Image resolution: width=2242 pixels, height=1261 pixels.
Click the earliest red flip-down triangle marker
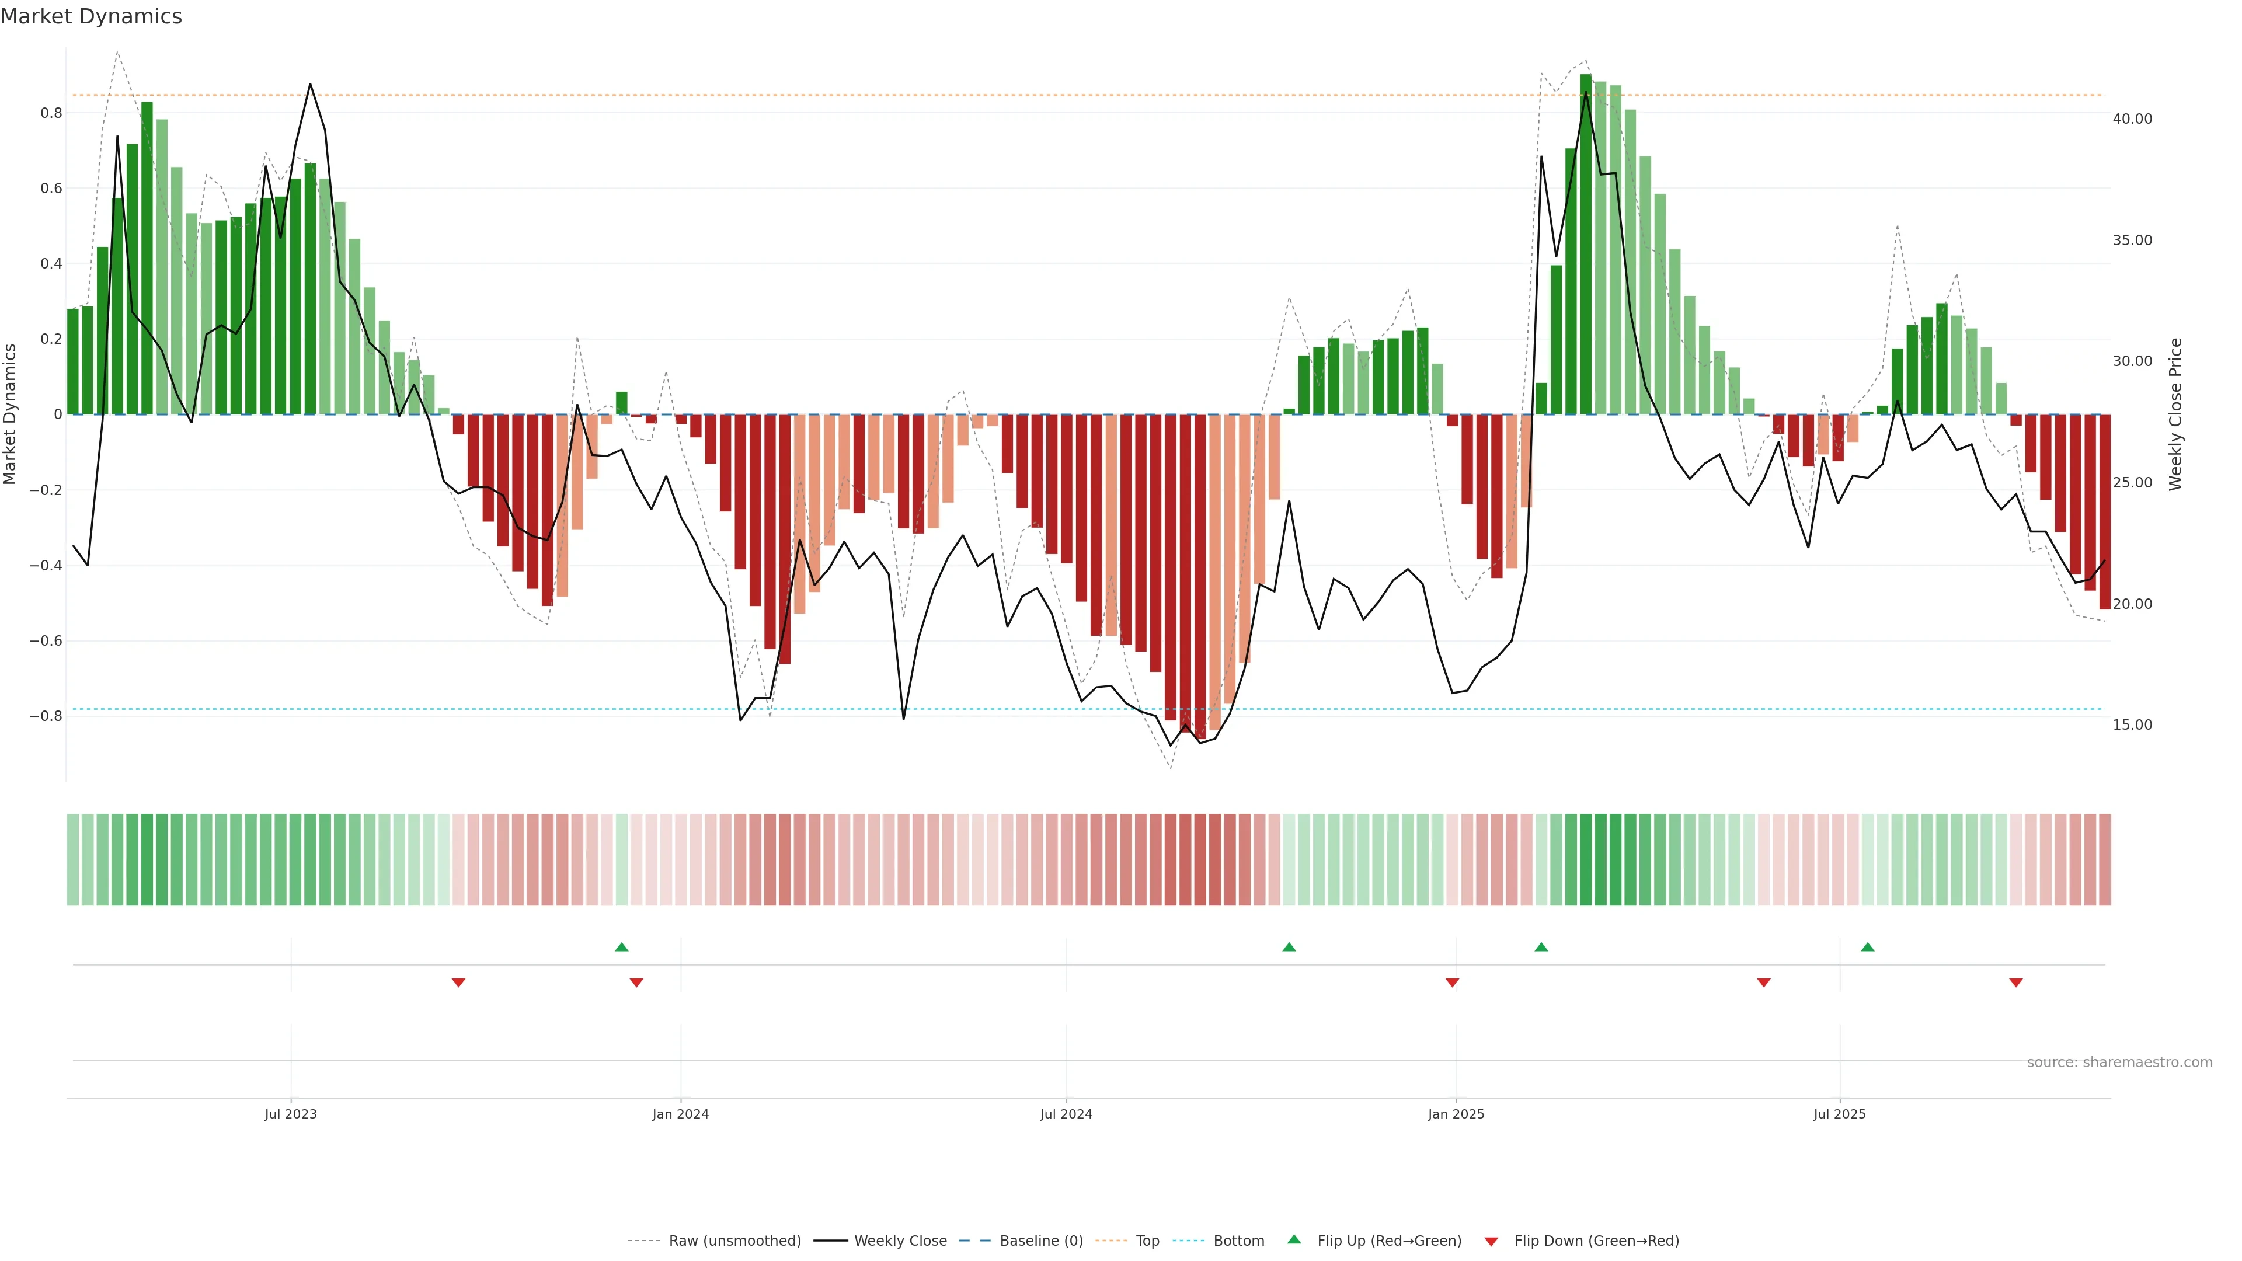(x=459, y=983)
